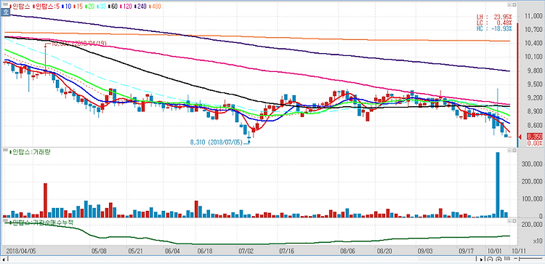Click the tall red volume bar from April
Image resolution: width=545 pixels, height=264 pixels.
[45, 200]
